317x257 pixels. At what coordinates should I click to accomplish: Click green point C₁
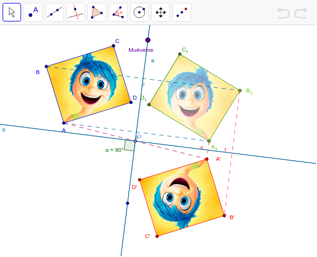tap(180, 54)
